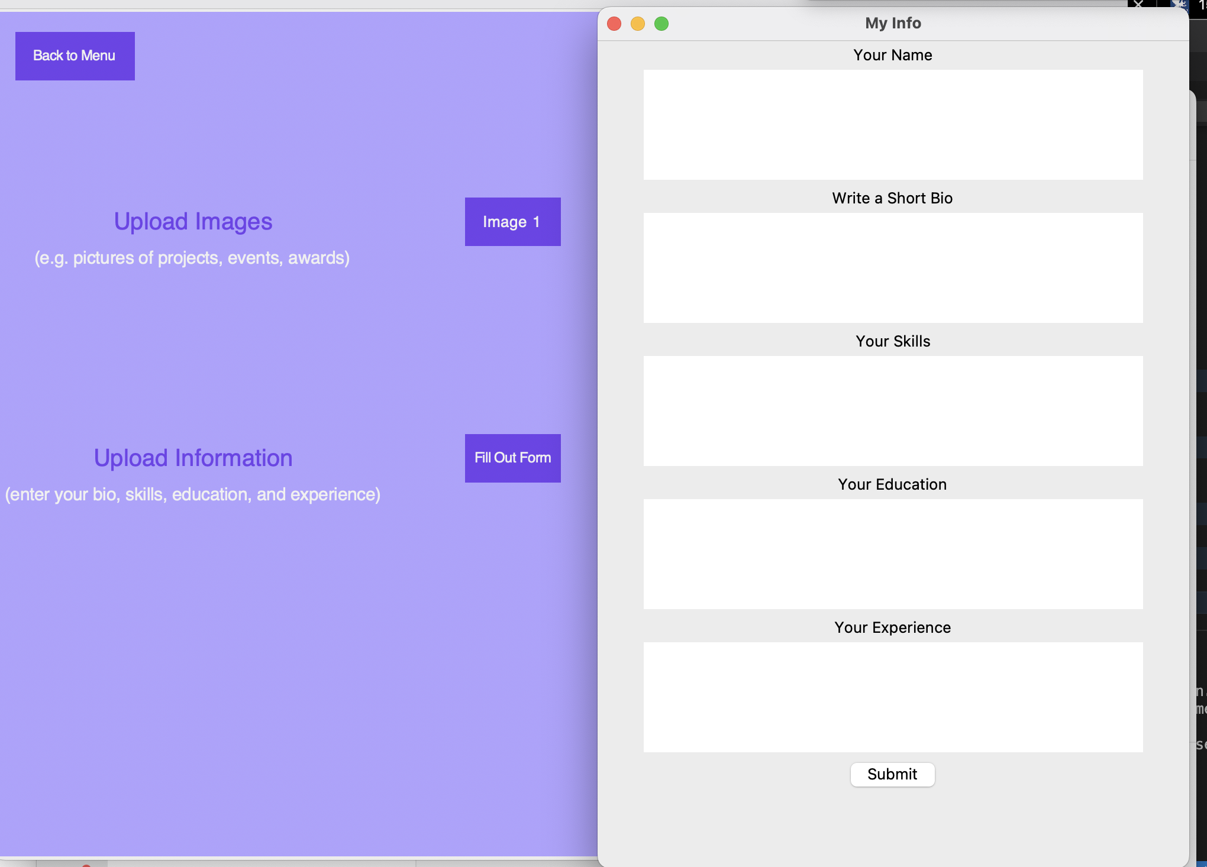Image resolution: width=1207 pixels, height=867 pixels.
Task: Click the Upload Images heading
Action: point(193,222)
